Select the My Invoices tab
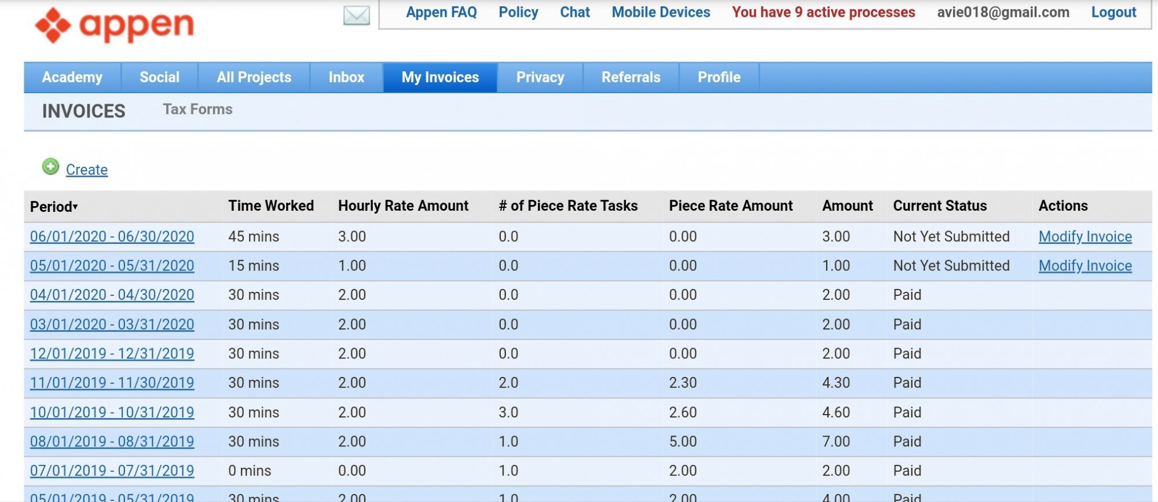 point(440,77)
